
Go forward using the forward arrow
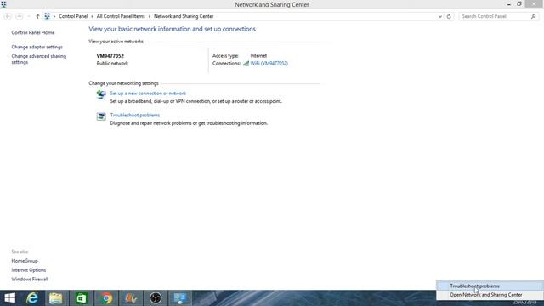click(20, 16)
